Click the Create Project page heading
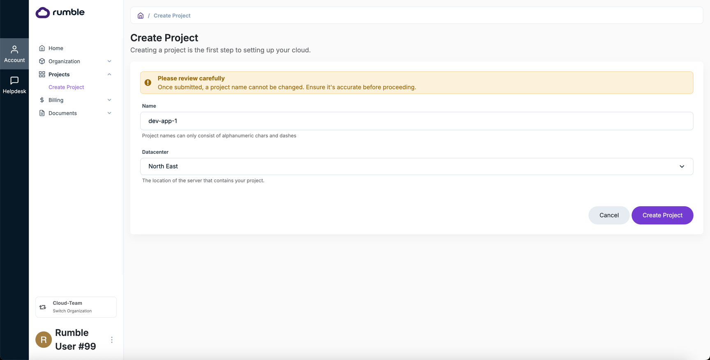The width and height of the screenshot is (710, 360). [164, 38]
